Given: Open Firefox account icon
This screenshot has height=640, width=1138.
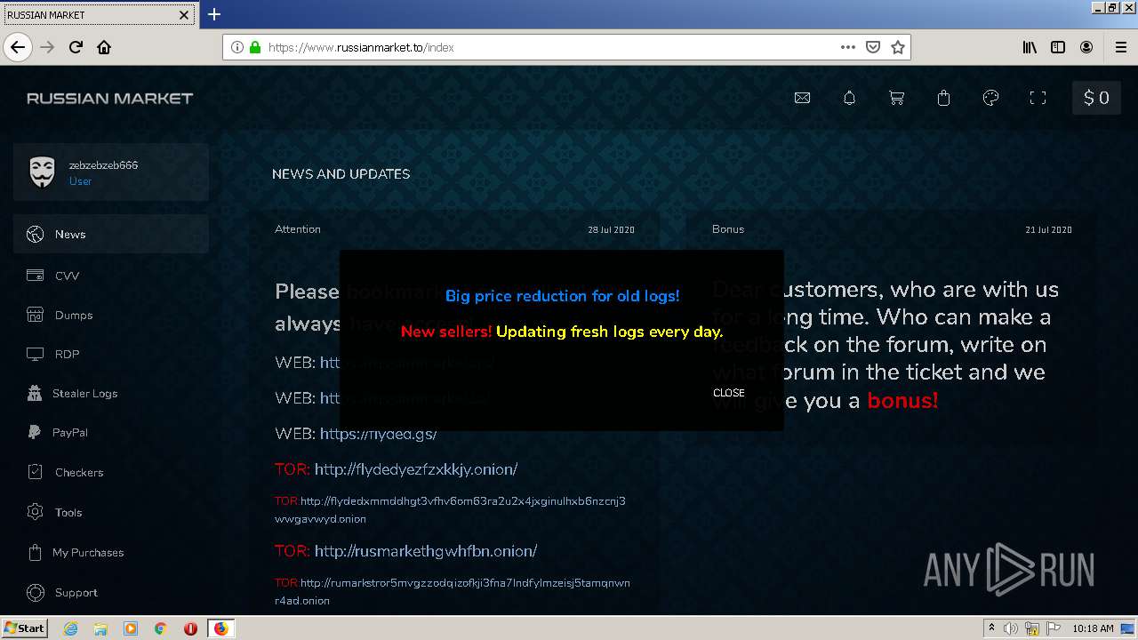Looking at the screenshot, I should pos(1086,47).
